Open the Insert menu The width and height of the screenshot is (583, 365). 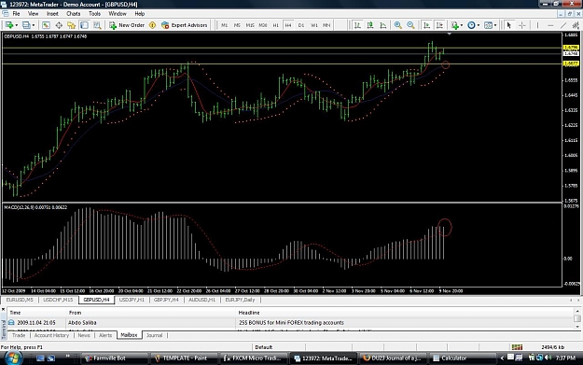tap(52, 13)
